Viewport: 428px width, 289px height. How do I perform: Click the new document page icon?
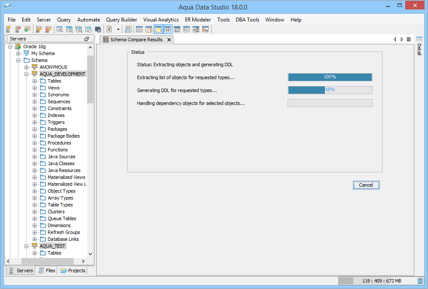click(109, 29)
